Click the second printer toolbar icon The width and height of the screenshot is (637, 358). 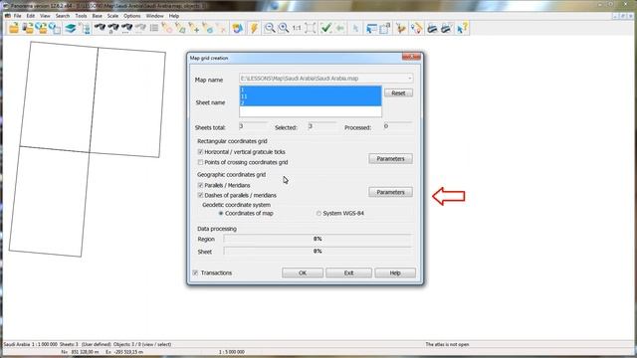pyautogui.click(x=446, y=28)
